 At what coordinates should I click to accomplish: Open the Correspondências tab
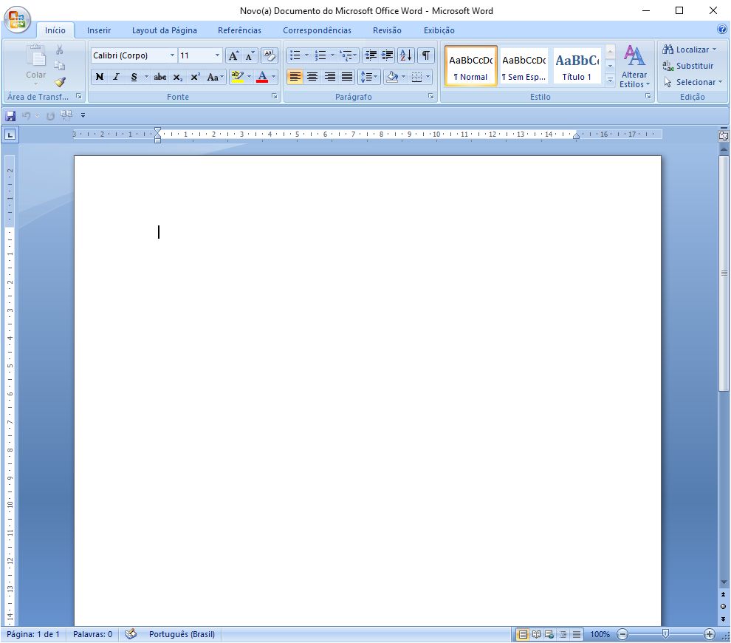(x=317, y=30)
